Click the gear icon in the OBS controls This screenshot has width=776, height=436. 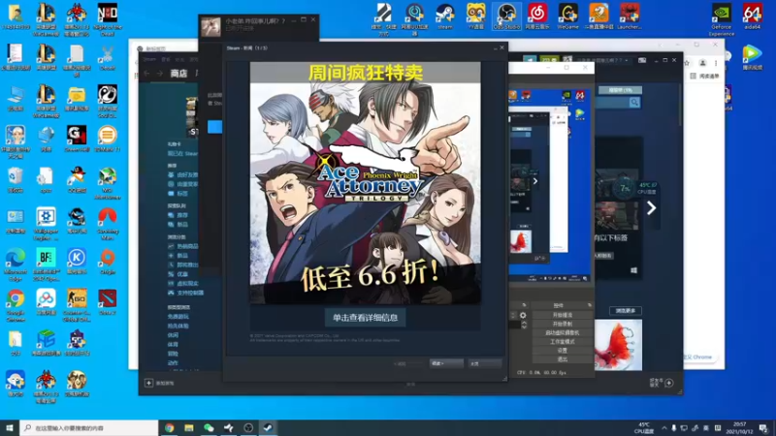523,315
